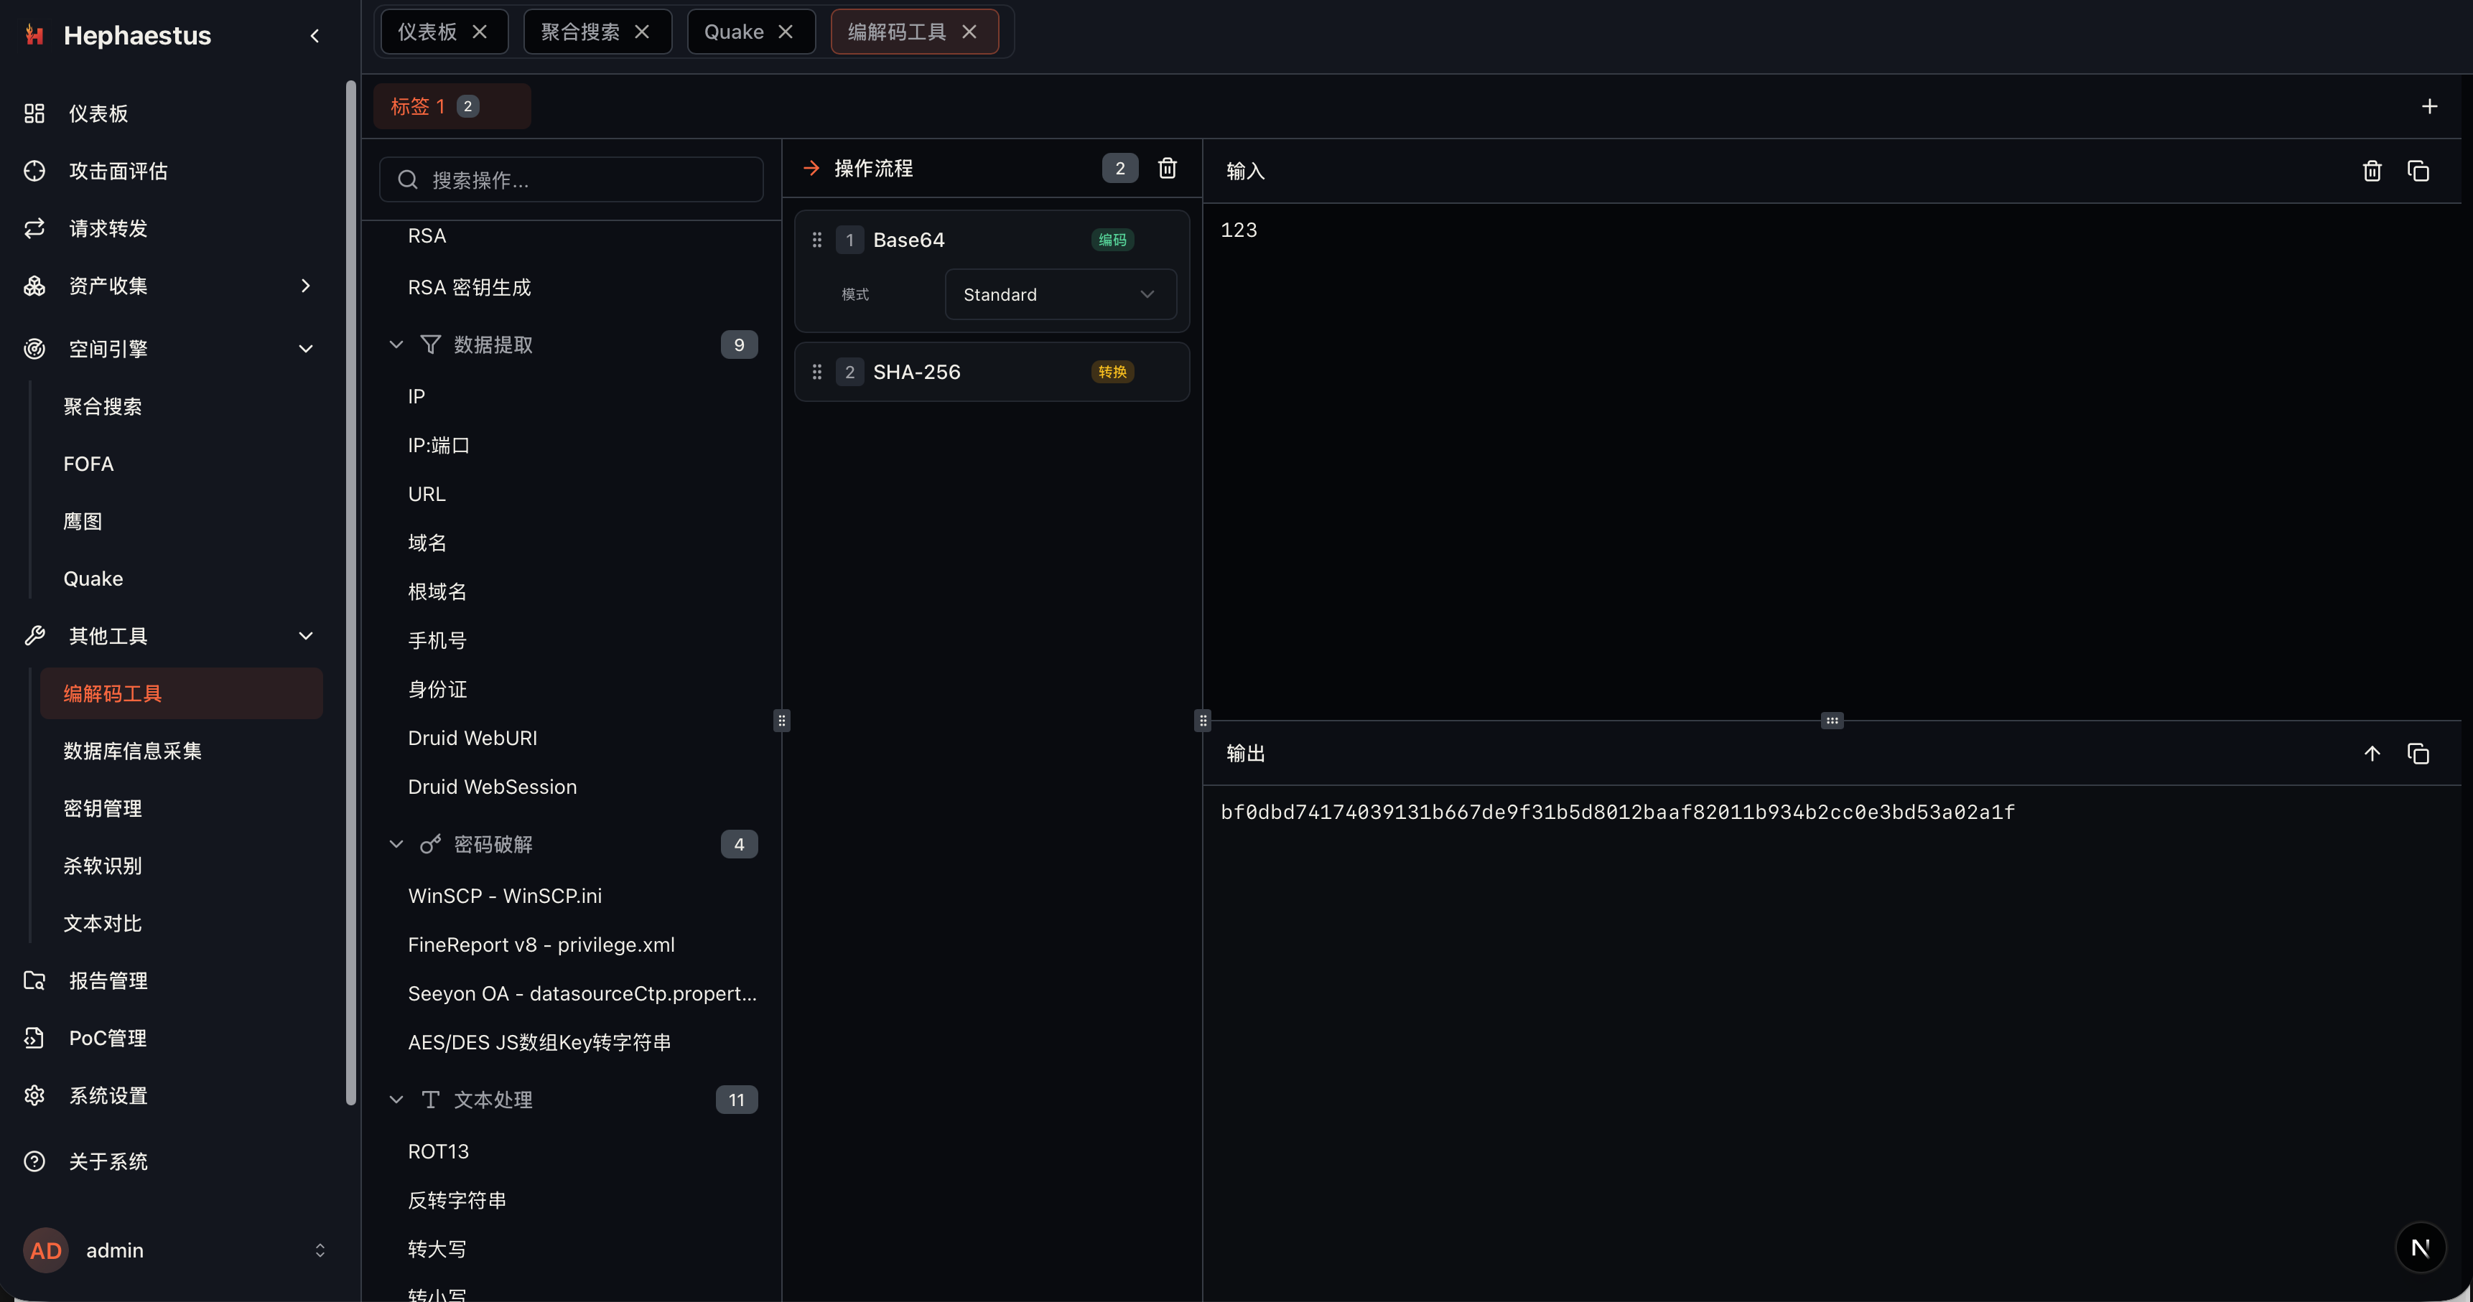2473x1302 pixels.
Task: Open the Base64 mode Standard dropdown
Action: click(1060, 294)
